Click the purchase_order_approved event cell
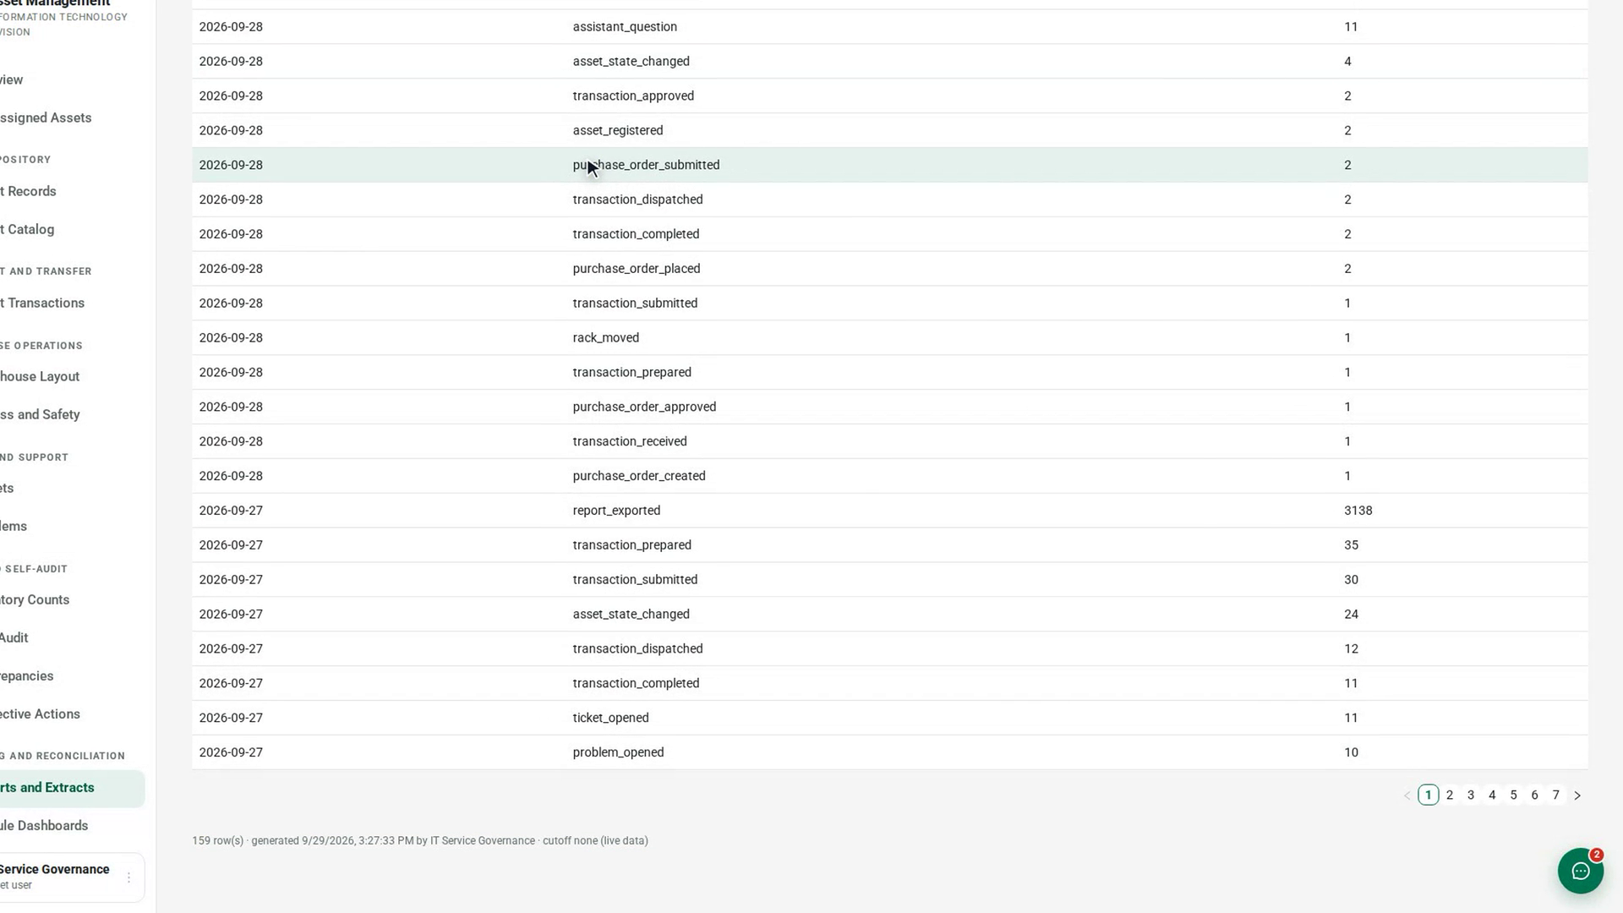 (x=644, y=407)
